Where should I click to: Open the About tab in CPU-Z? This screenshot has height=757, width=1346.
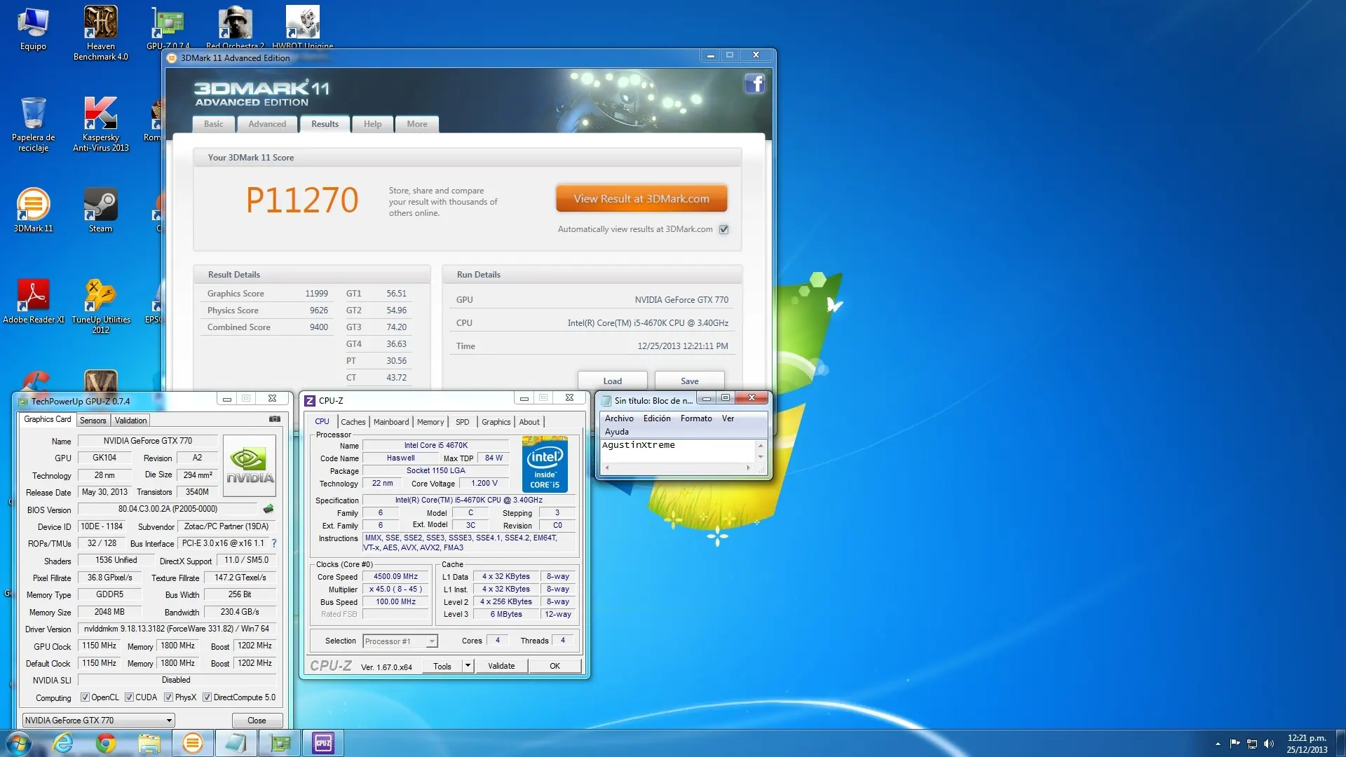tap(529, 422)
